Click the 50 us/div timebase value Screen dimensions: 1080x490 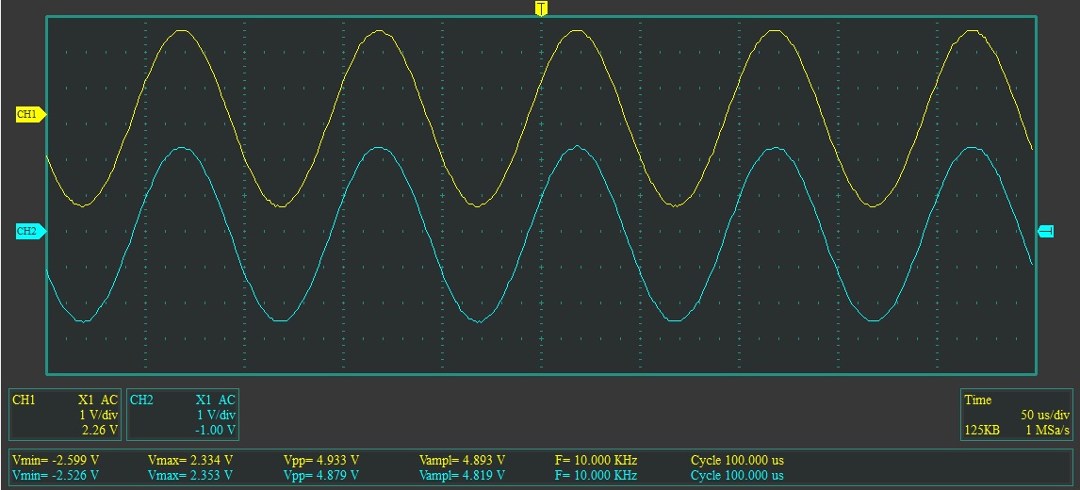tap(1045, 415)
